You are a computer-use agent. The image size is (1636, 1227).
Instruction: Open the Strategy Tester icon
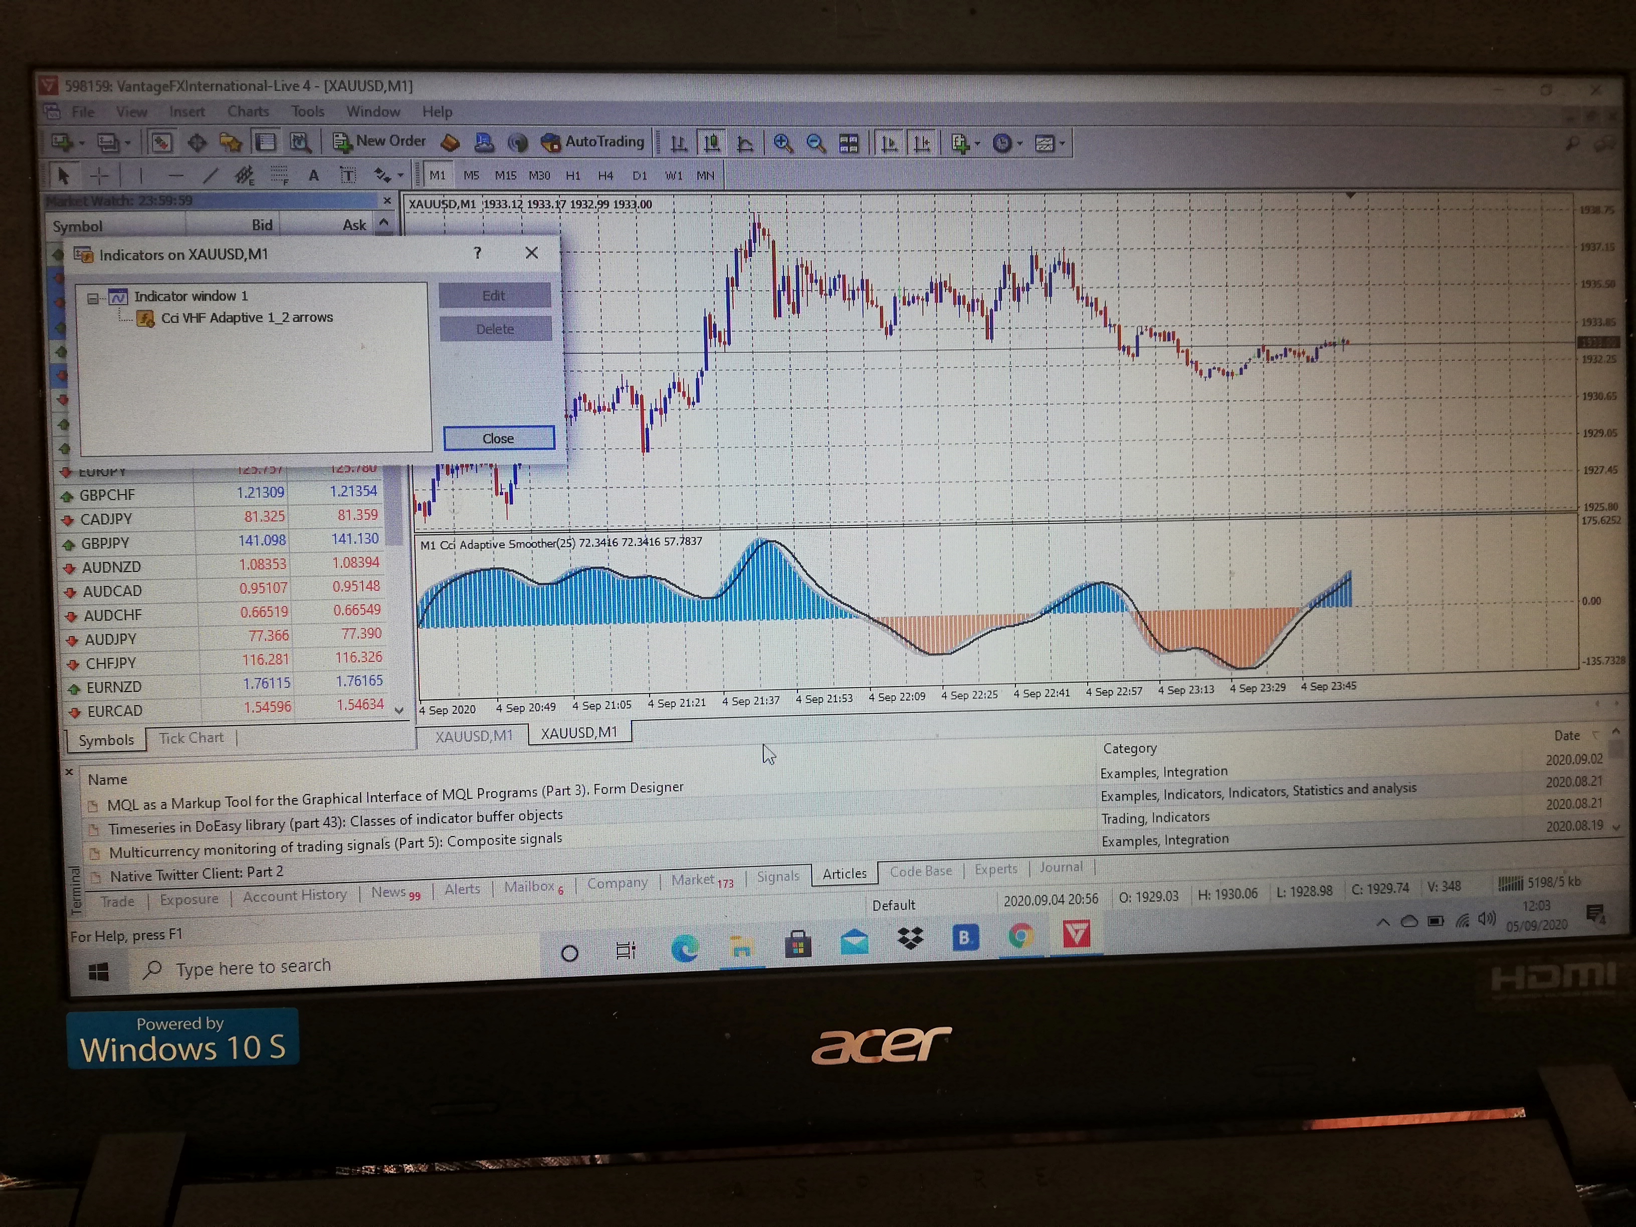click(300, 142)
